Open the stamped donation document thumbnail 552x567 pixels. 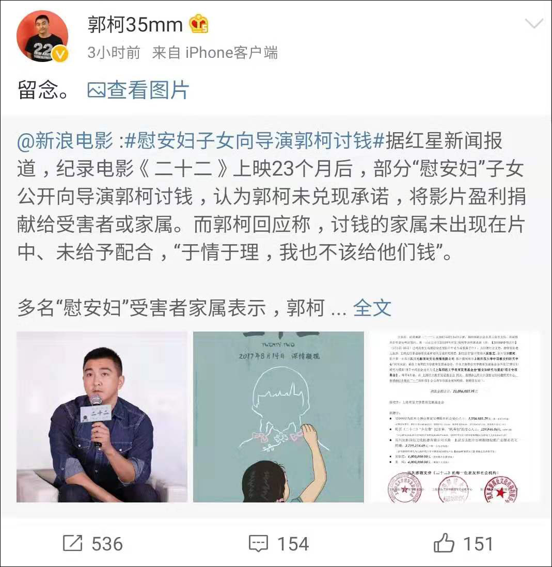[x=454, y=417]
